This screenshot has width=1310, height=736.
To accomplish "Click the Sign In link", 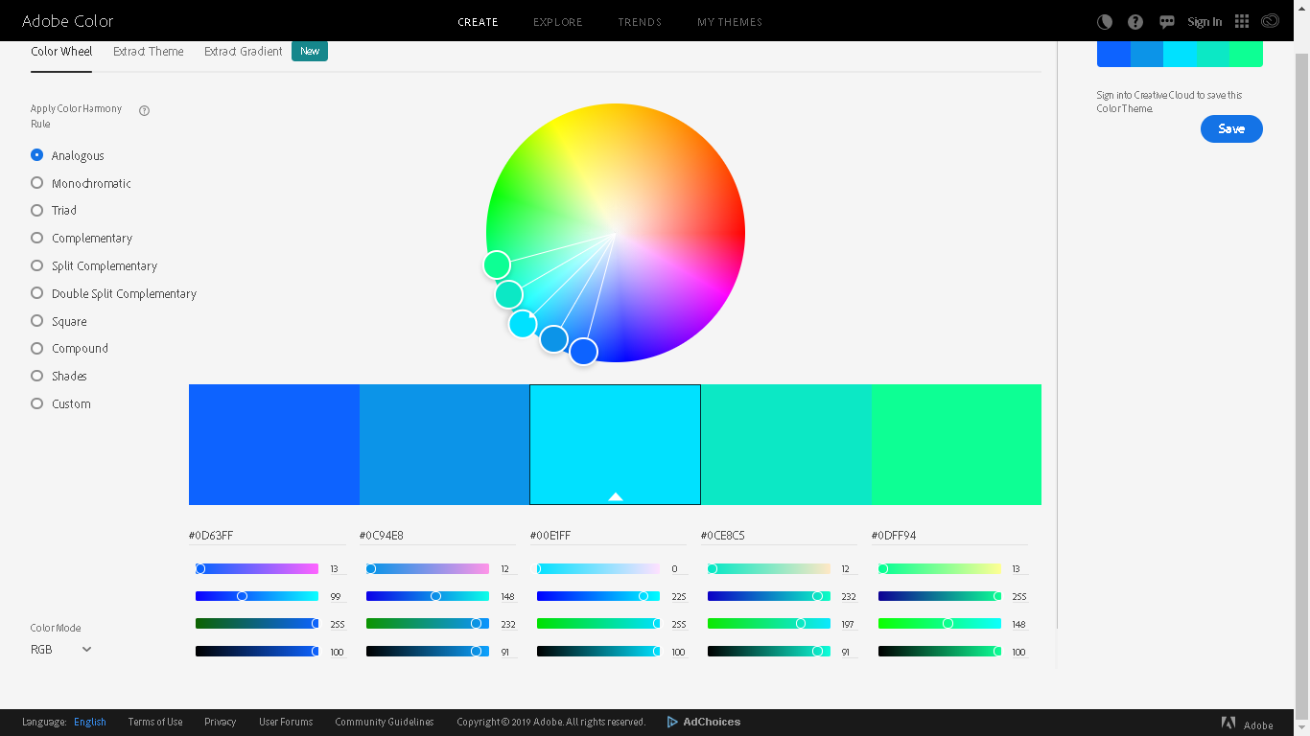I will pyautogui.click(x=1205, y=22).
